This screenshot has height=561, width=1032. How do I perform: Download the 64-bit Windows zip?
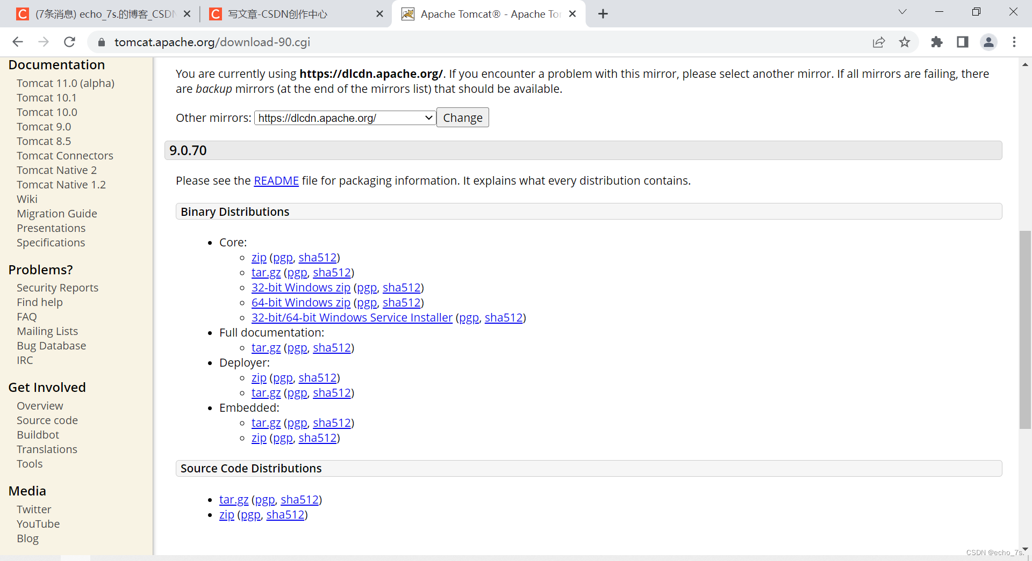(x=301, y=303)
